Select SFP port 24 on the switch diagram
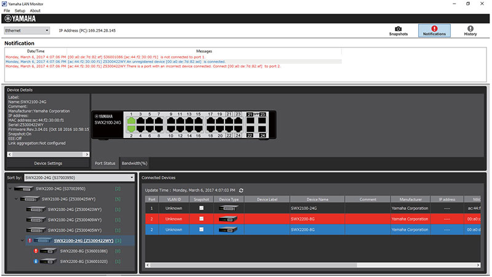The image size is (492, 277). pyautogui.click(x=262, y=128)
